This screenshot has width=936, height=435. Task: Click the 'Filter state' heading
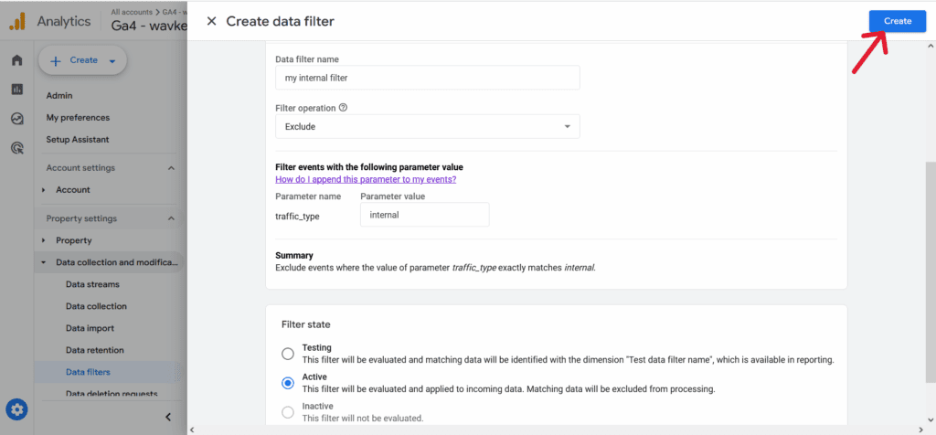(305, 324)
